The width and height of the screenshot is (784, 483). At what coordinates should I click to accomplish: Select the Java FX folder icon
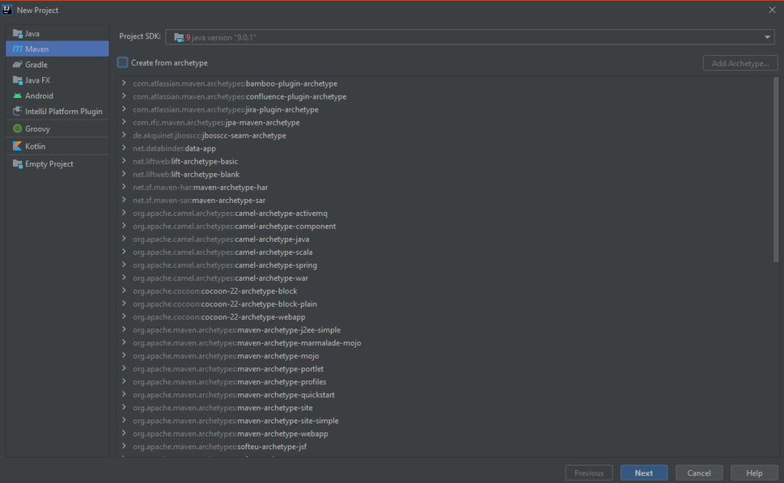point(18,80)
